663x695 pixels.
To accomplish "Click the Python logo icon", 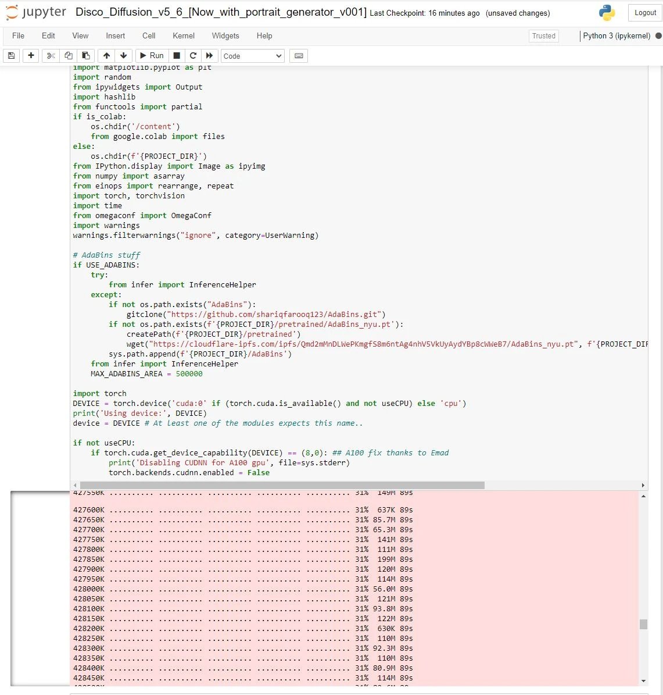I will (607, 13).
